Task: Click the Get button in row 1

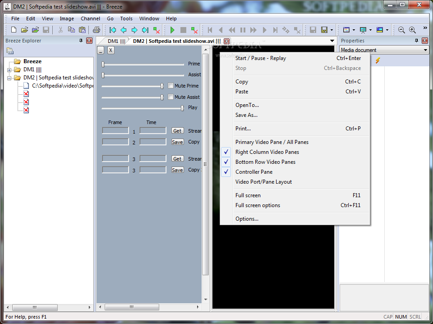Action: (x=177, y=131)
